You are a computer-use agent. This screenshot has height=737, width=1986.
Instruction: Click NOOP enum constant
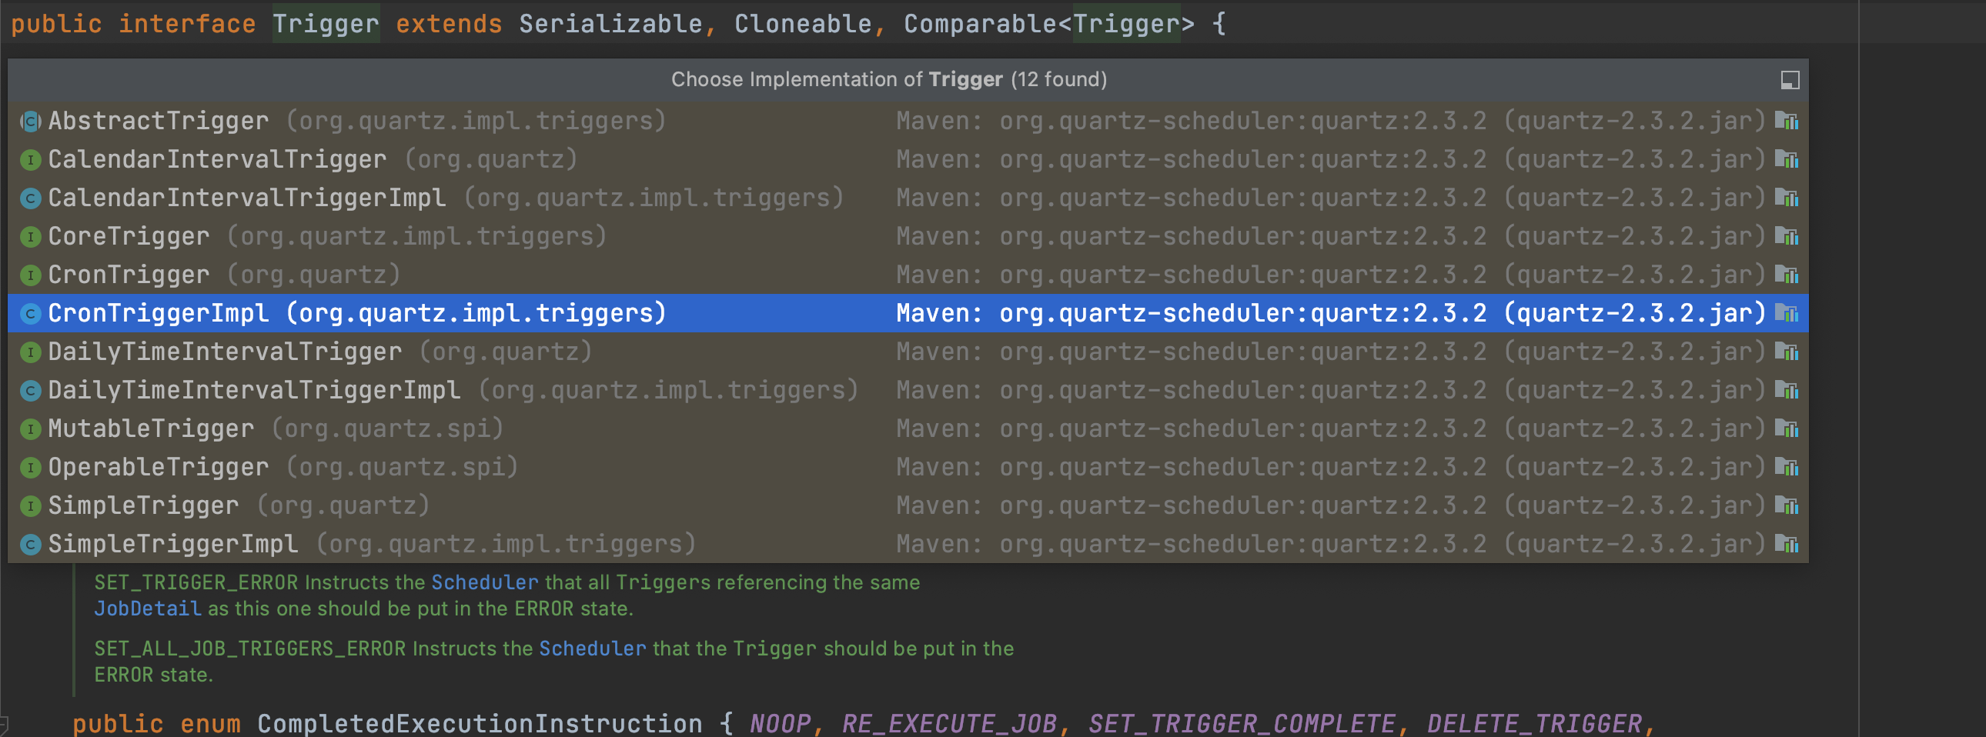point(780,724)
